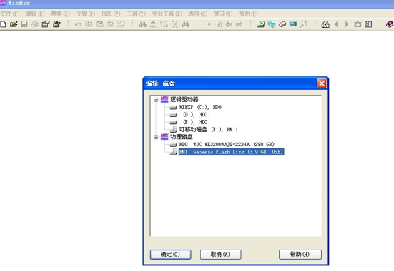Click the left triangle previous icon
The image size is (394, 271).
click(336, 24)
